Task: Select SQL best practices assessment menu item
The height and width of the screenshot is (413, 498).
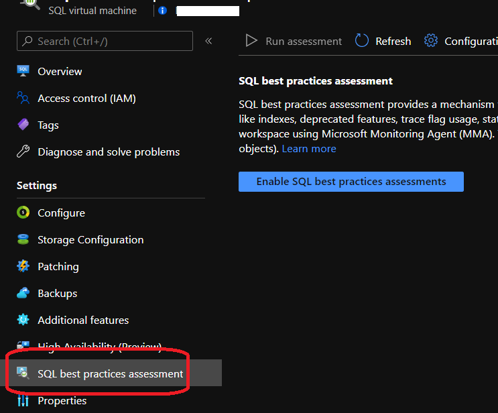Action: click(x=110, y=373)
